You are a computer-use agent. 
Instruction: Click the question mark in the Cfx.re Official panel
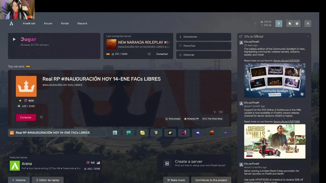coord(308,37)
